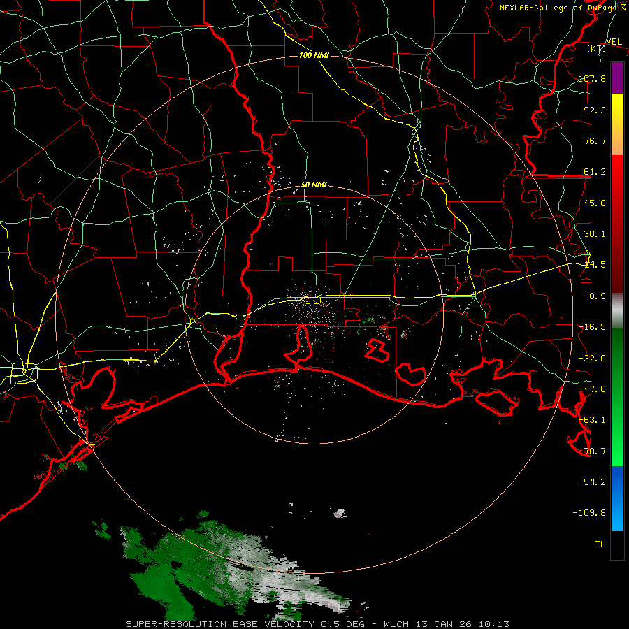This screenshot has width=629, height=629.
Task: Click the yellow-orange segment of color bar
Action: (x=617, y=124)
